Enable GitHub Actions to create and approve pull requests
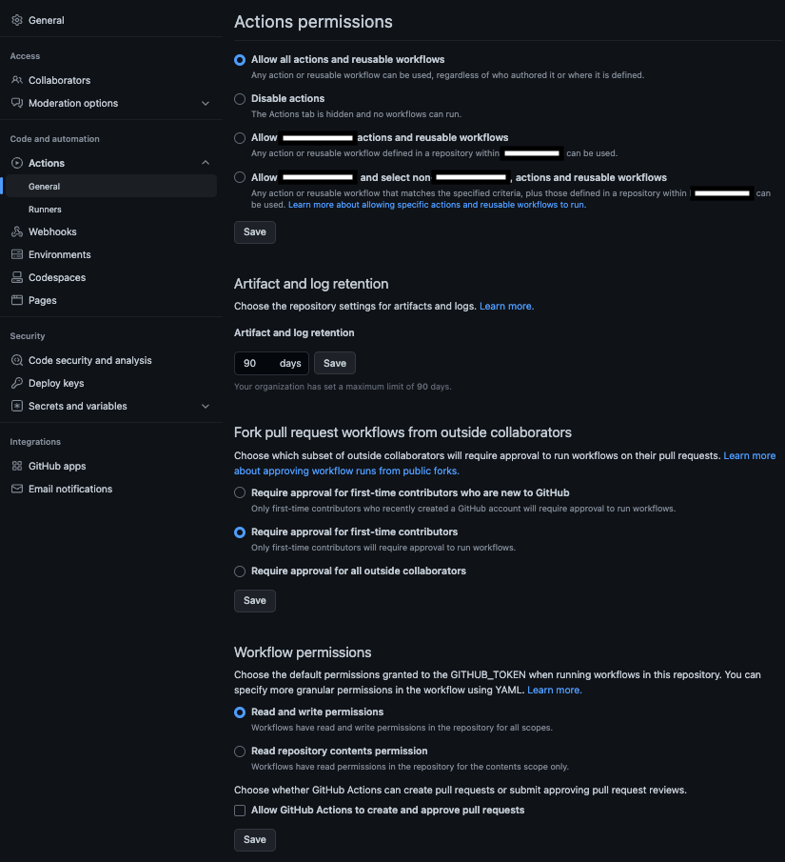The image size is (785, 862). pyautogui.click(x=239, y=810)
